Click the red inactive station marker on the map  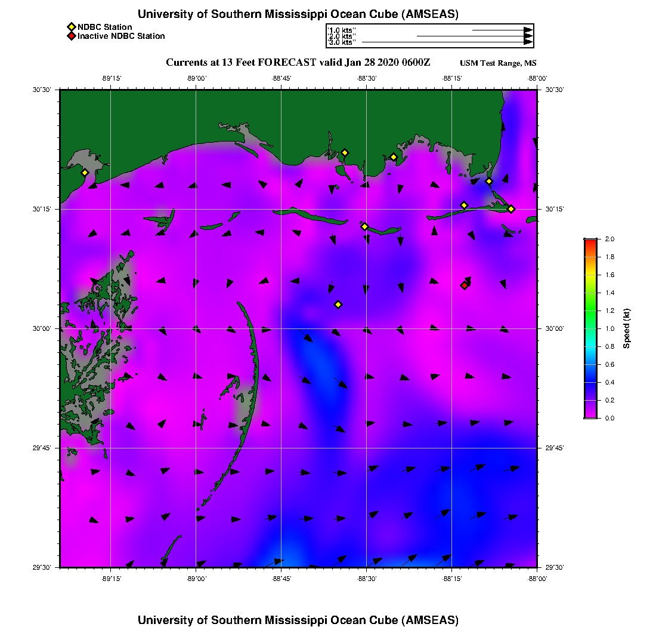point(464,285)
